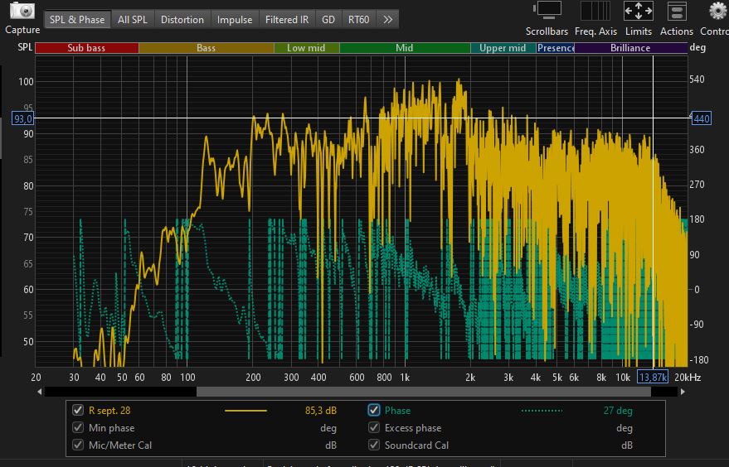Image resolution: width=729 pixels, height=467 pixels.
Task: Switch to the All SPL tab
Action: [134, 19]
